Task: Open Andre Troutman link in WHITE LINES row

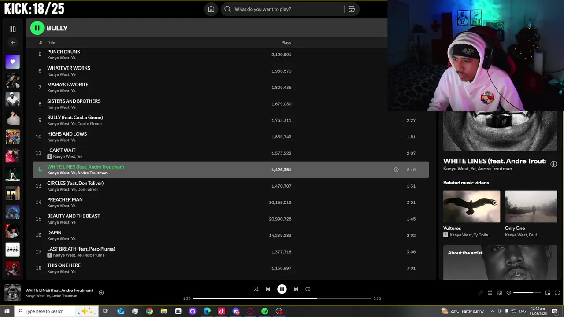Action: point(93,173)
